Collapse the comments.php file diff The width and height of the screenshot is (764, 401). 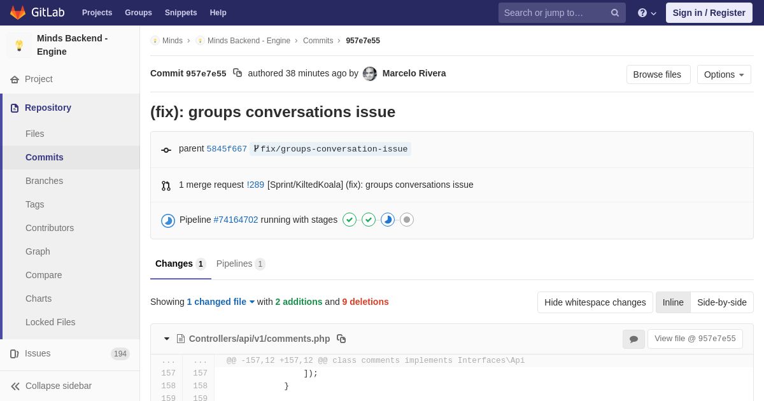(167, 339)
